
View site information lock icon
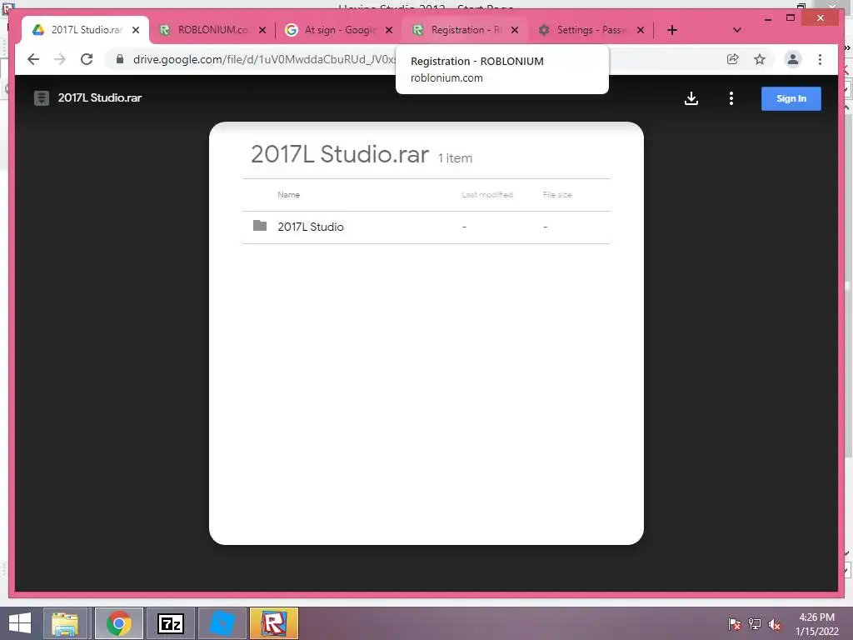(120, 59)
